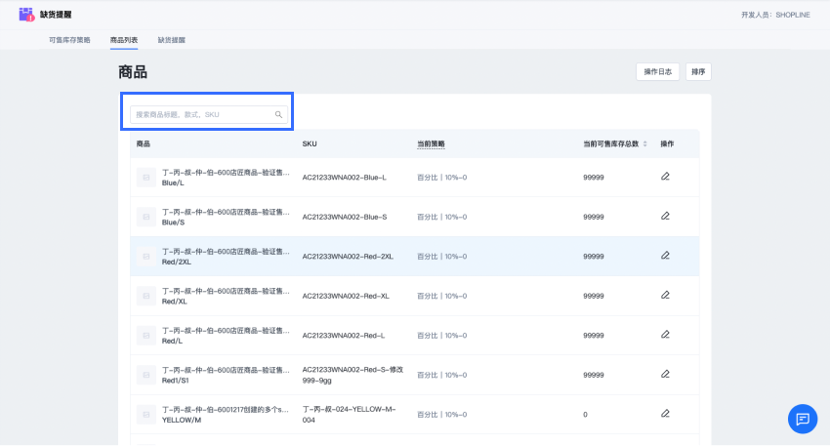Focus the 搜索商品标题 search field
Viewport: 830px width, 446px height.
tap(209, 114)
